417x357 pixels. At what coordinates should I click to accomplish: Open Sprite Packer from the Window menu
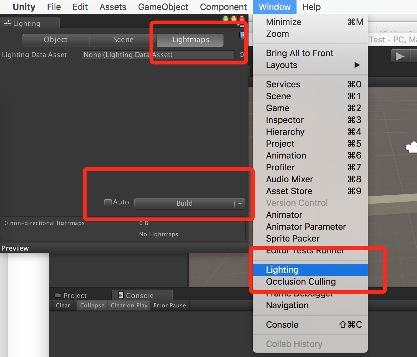point(310,238)
